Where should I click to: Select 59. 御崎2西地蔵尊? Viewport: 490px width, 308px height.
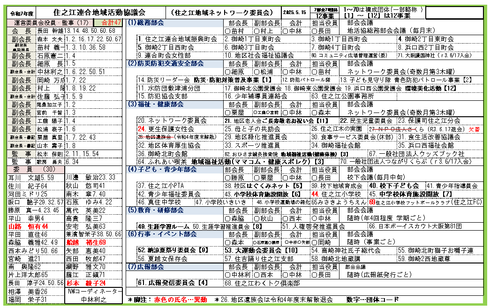[x=424, y=259]
